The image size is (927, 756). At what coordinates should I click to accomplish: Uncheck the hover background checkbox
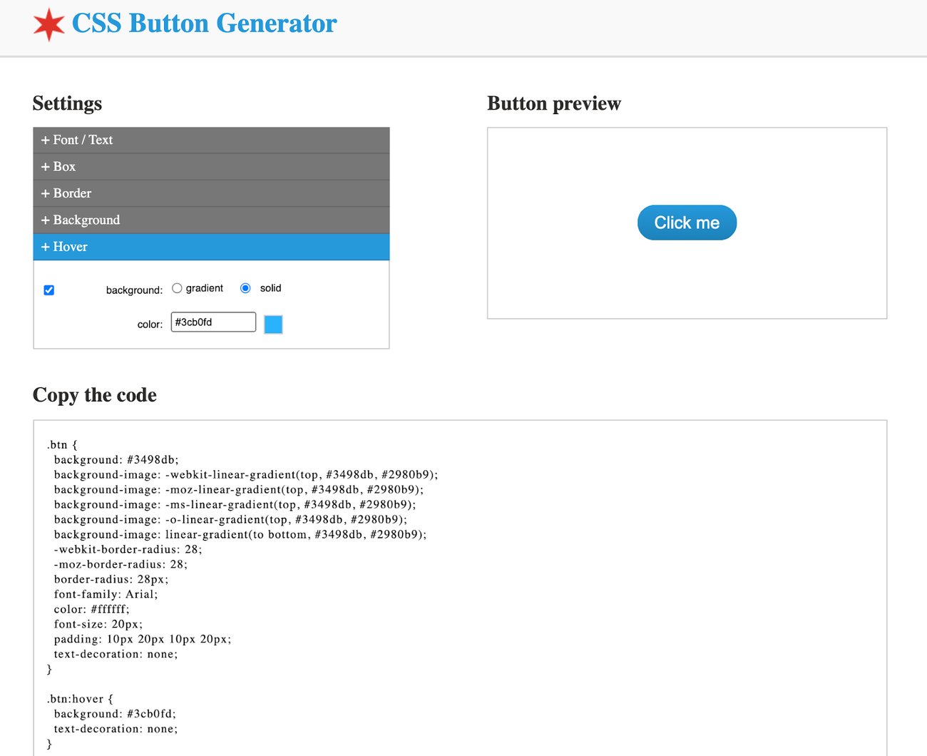[x=48, y=290]
